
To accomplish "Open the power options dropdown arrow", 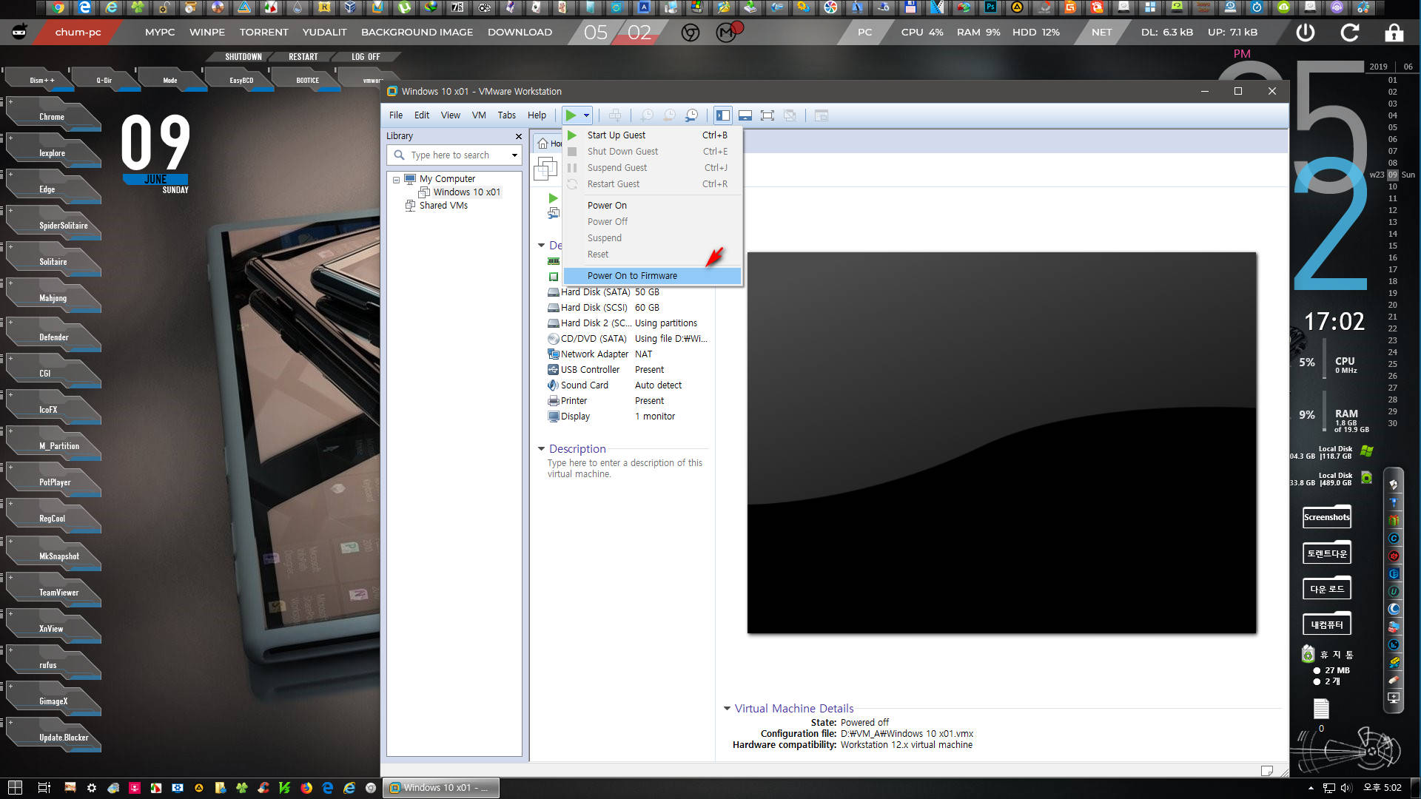I will coord(586,115).
